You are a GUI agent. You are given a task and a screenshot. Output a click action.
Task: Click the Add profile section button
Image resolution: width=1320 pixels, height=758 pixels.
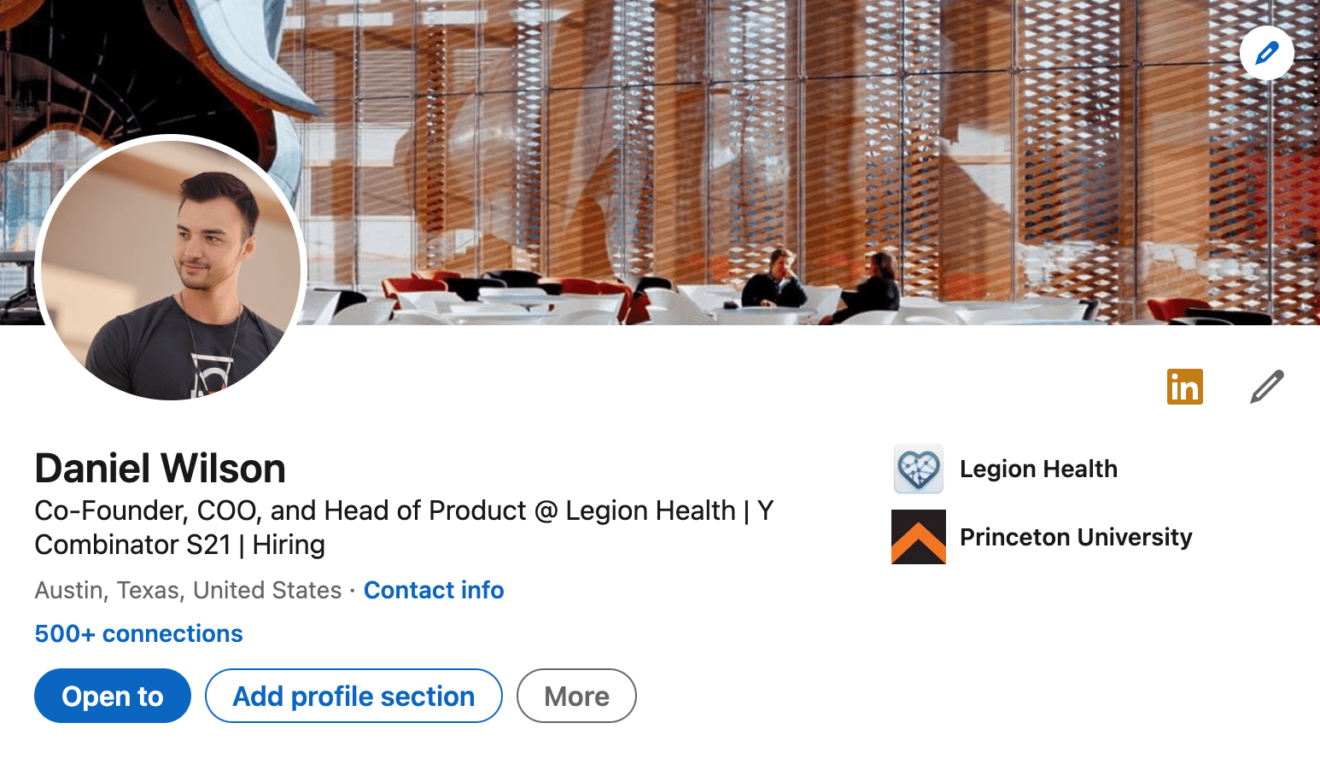click(x=353, y=696)
